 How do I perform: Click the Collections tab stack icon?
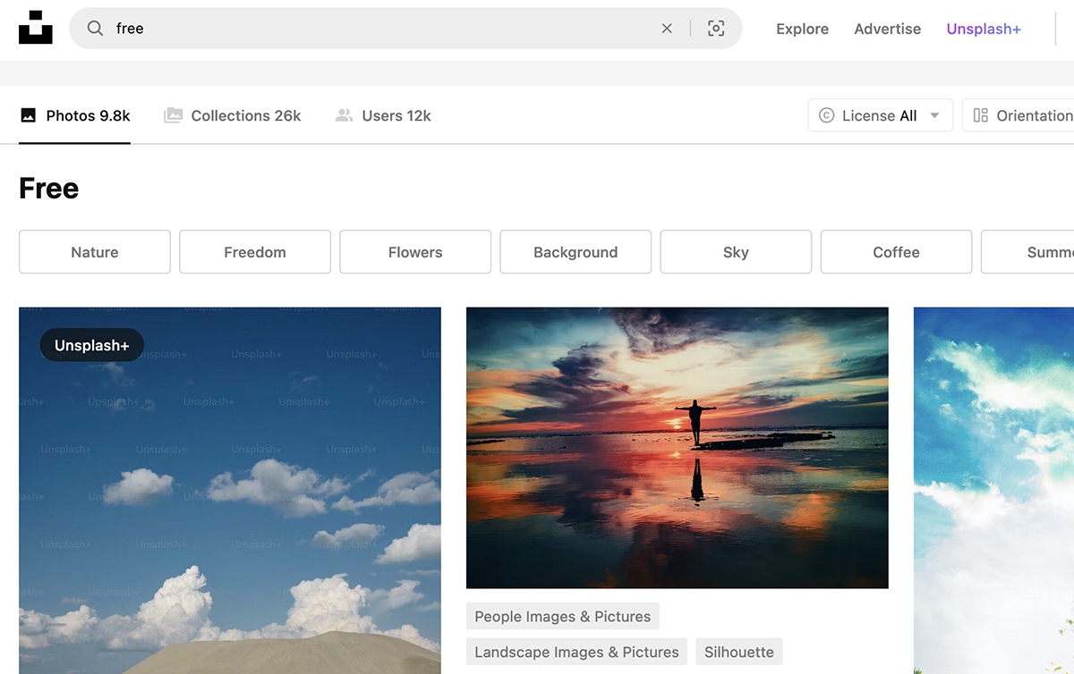(x=174, y=115)
